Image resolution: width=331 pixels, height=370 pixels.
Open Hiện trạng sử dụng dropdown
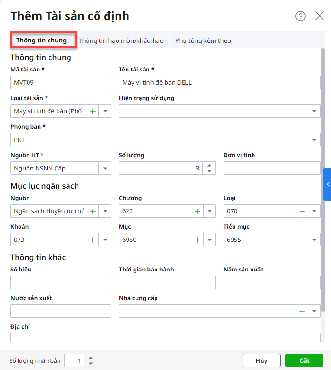(314, 111)
